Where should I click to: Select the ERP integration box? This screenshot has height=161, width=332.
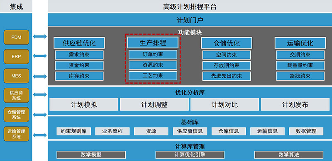(16, 57)
